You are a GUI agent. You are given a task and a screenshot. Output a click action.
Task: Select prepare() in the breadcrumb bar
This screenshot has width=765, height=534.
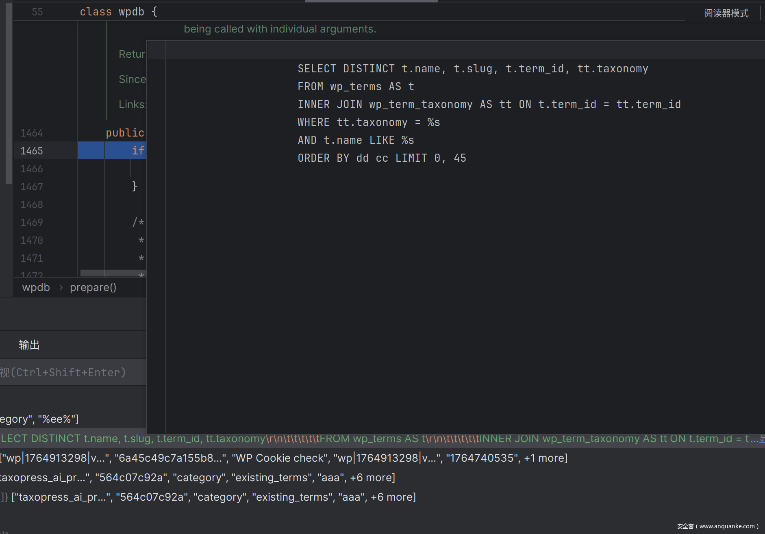click(x=93, y=287)
